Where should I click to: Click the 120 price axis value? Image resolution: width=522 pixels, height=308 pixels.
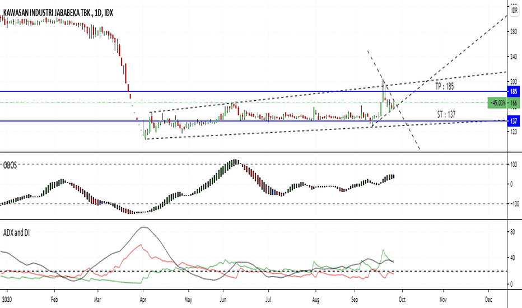pos(514,132)
